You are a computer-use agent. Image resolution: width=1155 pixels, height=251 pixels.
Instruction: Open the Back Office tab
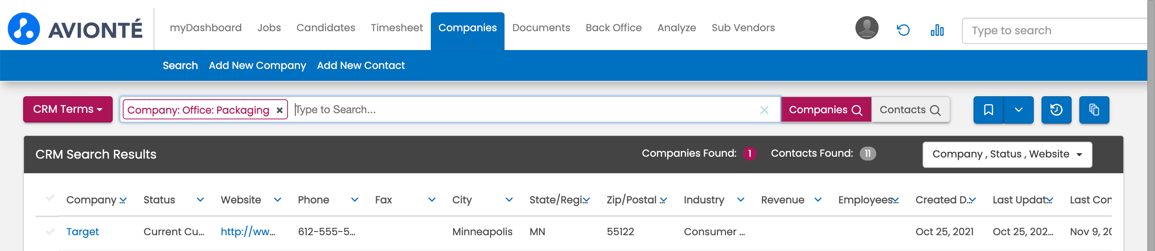613,28
